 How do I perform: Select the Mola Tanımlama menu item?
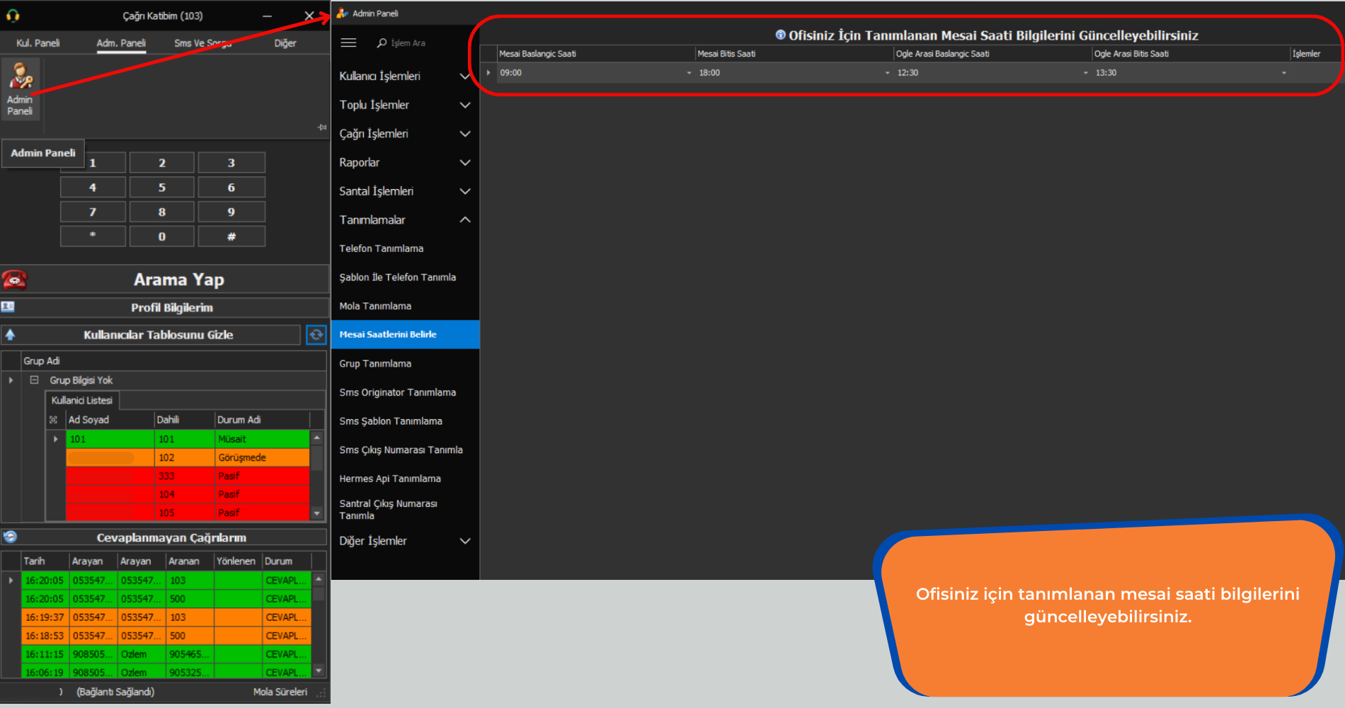tap(375, 306)
